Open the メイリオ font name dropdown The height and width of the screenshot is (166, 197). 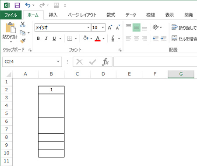[x=88, y=28]
